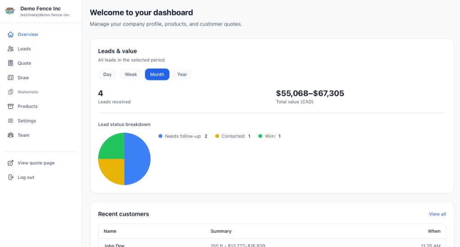Click the Needs follow-up legend dot
The height and width of the screenshot is (247, 460).
160,136
